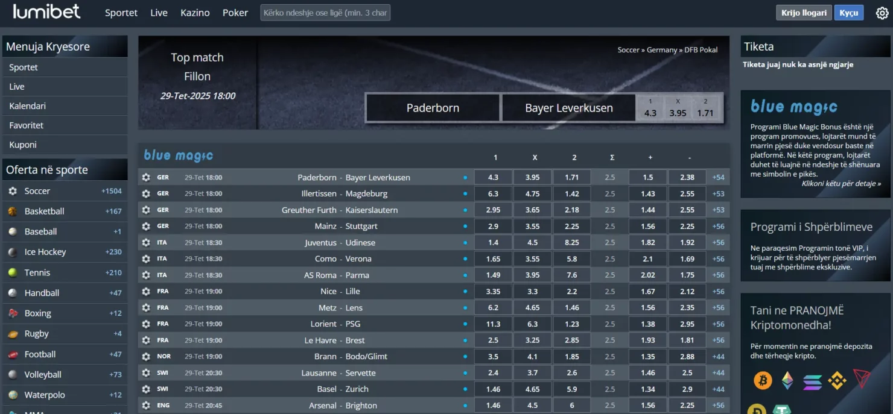The image size is (893, 414).
Task: Expand +56 markets for Arsenal - Brighton
Action: [718, 406]
